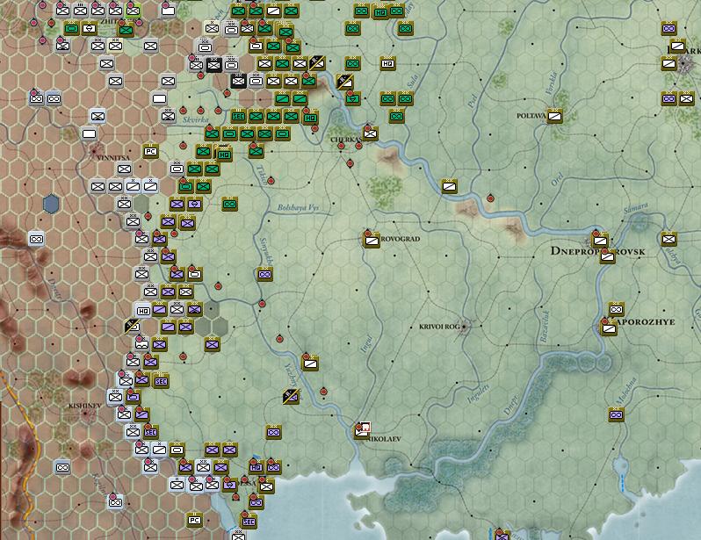Select the bright green highlighted counter at Zhitomir
This screenshot has height=540, width=701.
[133, 10]
